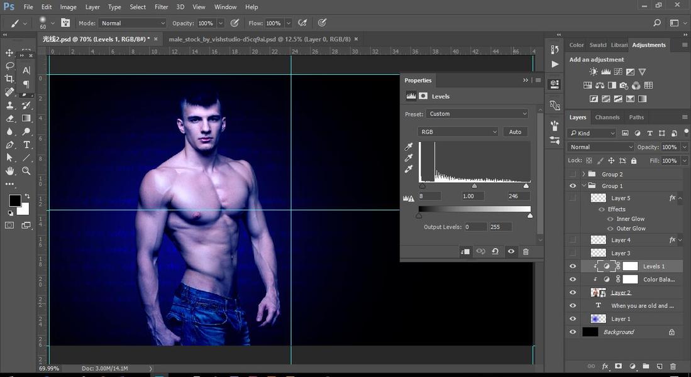Choose the Zoom tool in toolbox

click(26, 171)
